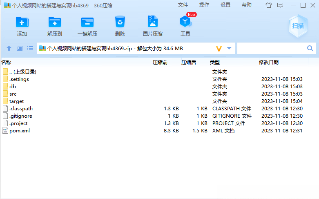Click the date 2023-11-08 12:31 of pom.xml
The height and width of the screenshot is (199, 319).
282,131
